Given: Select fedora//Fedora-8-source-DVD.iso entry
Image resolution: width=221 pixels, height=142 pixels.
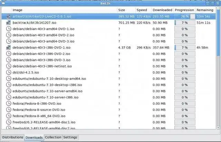Looking at the screenshot, I should point(39,110).
